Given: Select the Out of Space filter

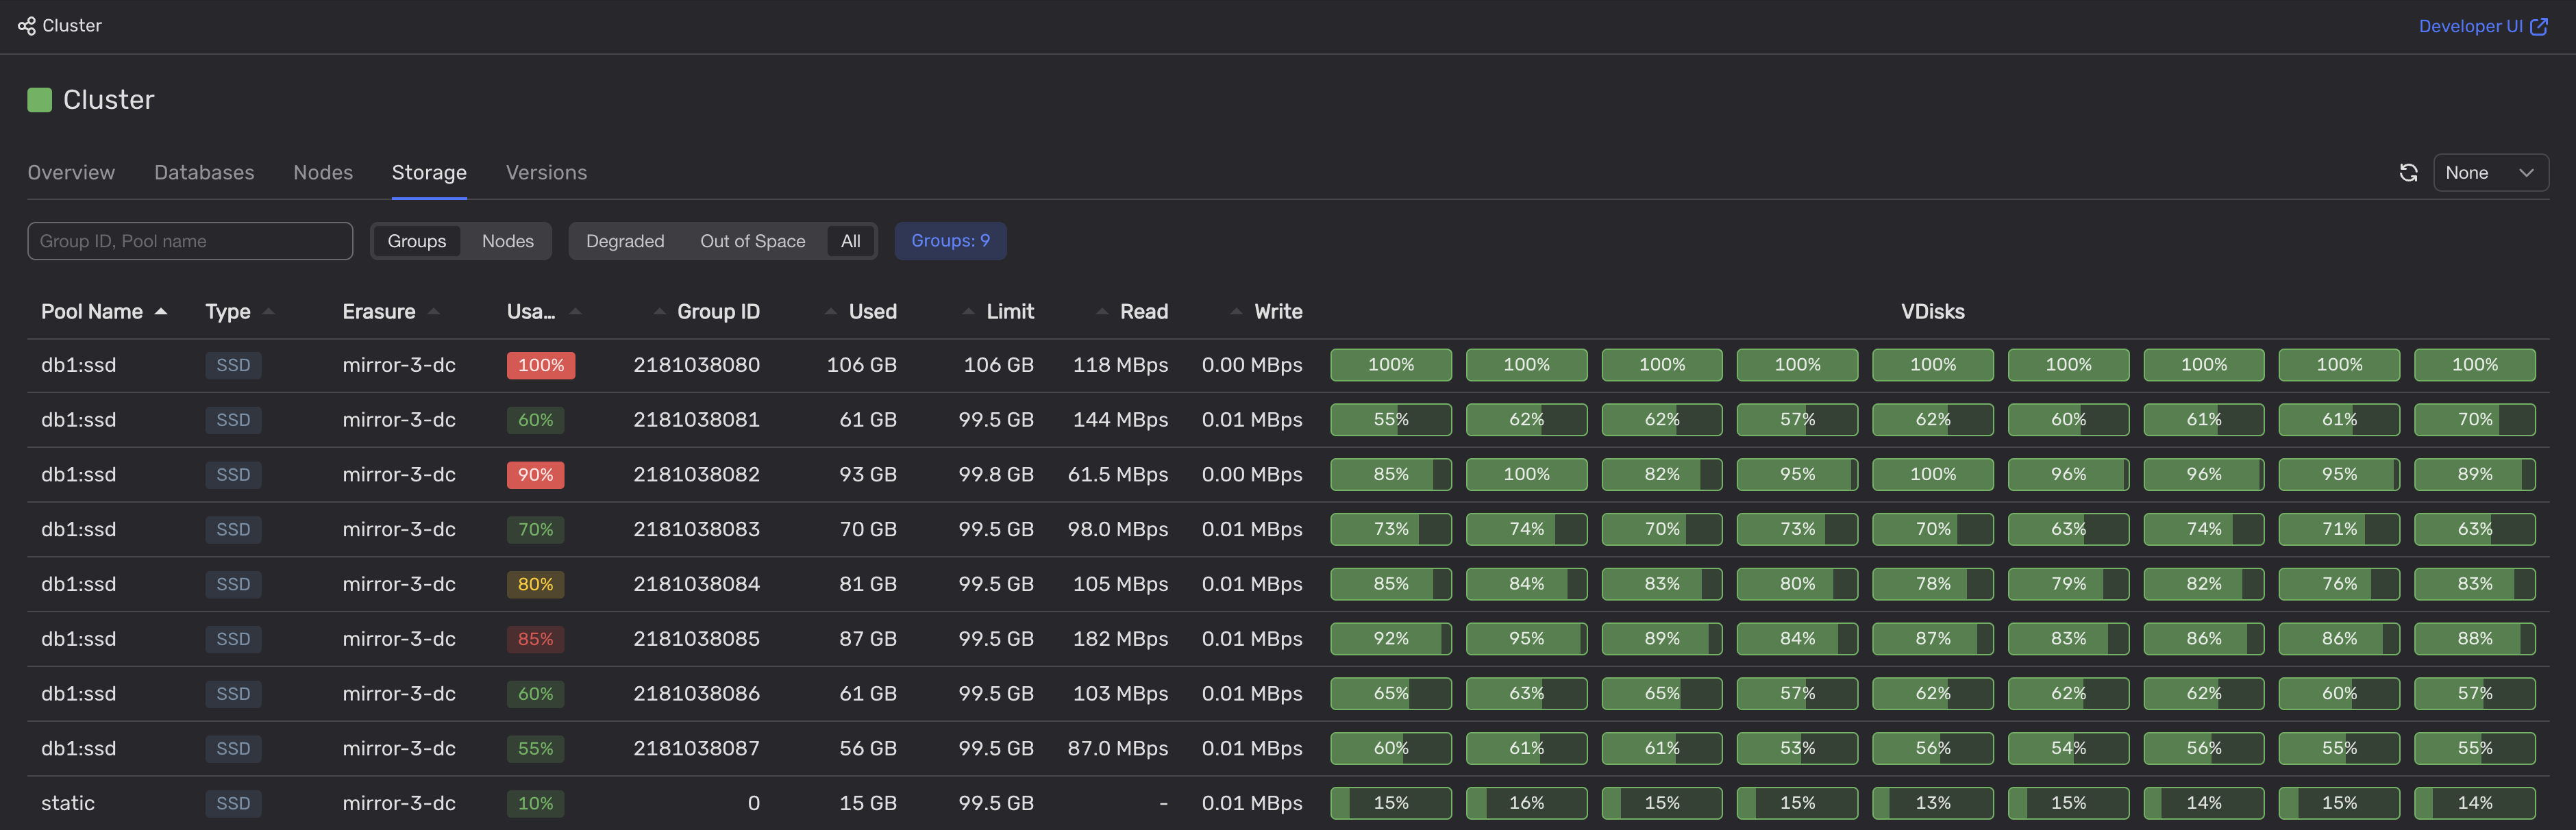Looking at the screenshot, I should click(x=753, y=240).
